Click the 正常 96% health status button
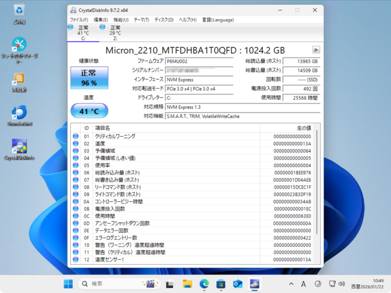Screen dimensions: 391x293 tap(89, 78)
